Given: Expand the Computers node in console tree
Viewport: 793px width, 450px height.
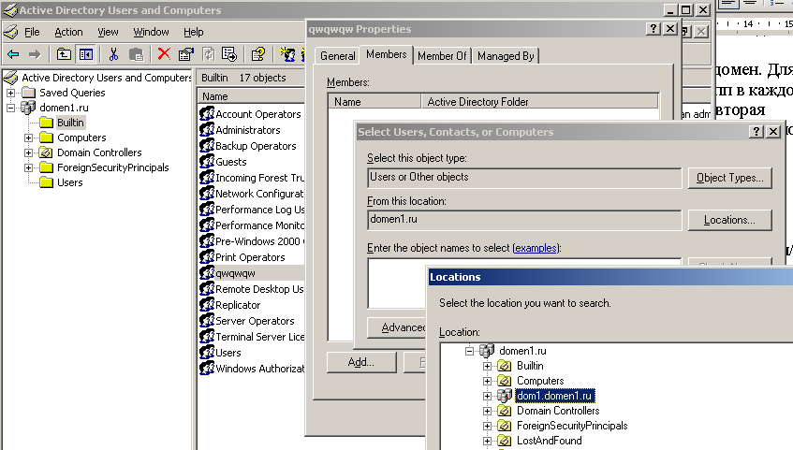Looking at the screenshot, I should [28, 138].
